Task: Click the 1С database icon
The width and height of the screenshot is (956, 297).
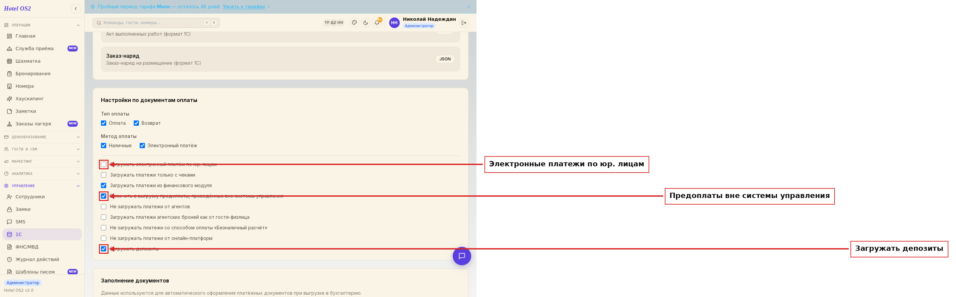Action: (x=10, y=234)
